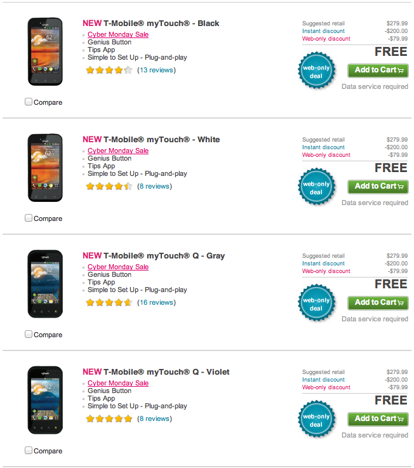This screenshot has width=414, height=468.
Task: Click the star rating for myTouch Black
Action: click(x=109, y=70)
